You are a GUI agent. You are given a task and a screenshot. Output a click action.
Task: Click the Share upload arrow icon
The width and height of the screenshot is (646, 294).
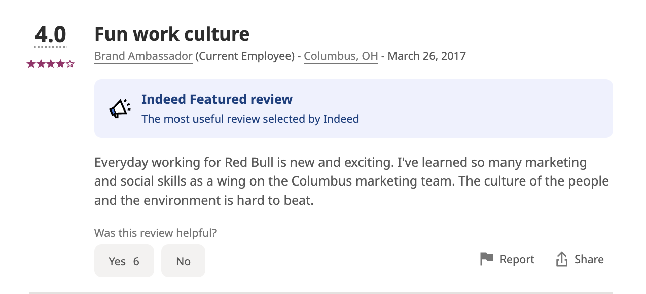(561, 259)
